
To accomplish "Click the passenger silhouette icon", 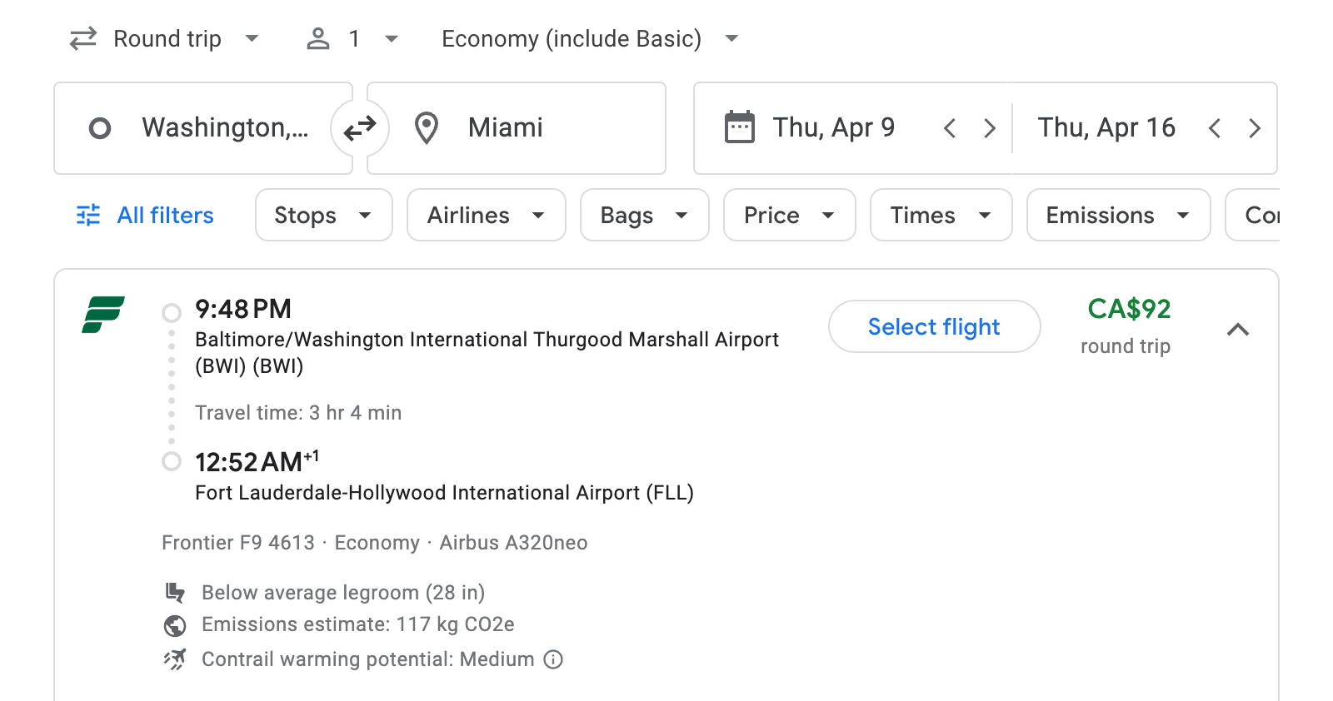I will (317, 37).
